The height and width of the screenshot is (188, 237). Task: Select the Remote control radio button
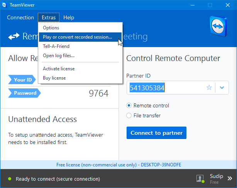pyautogui.click(x=129, y=105)
